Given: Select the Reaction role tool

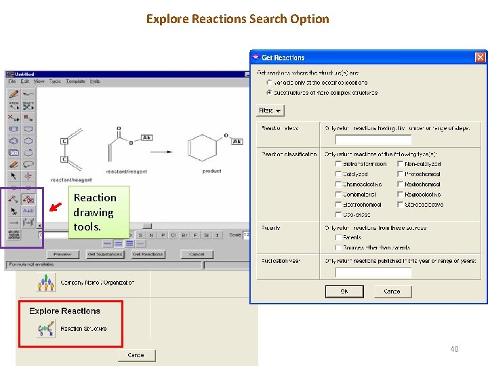Looking at the screenshot, I should (x=14, y=211).
